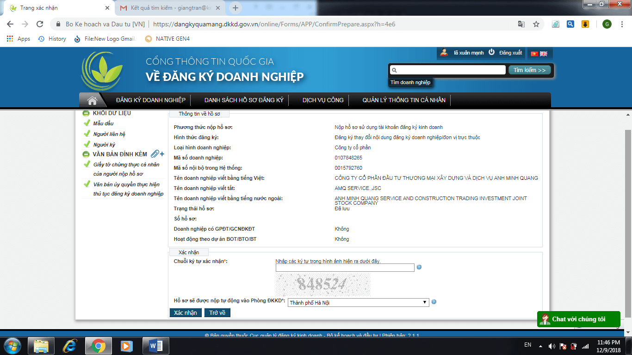Viewport: 632px width, 355px height.
Task: Switch language using the Vietnamese flag
Action: pos(534,54)
